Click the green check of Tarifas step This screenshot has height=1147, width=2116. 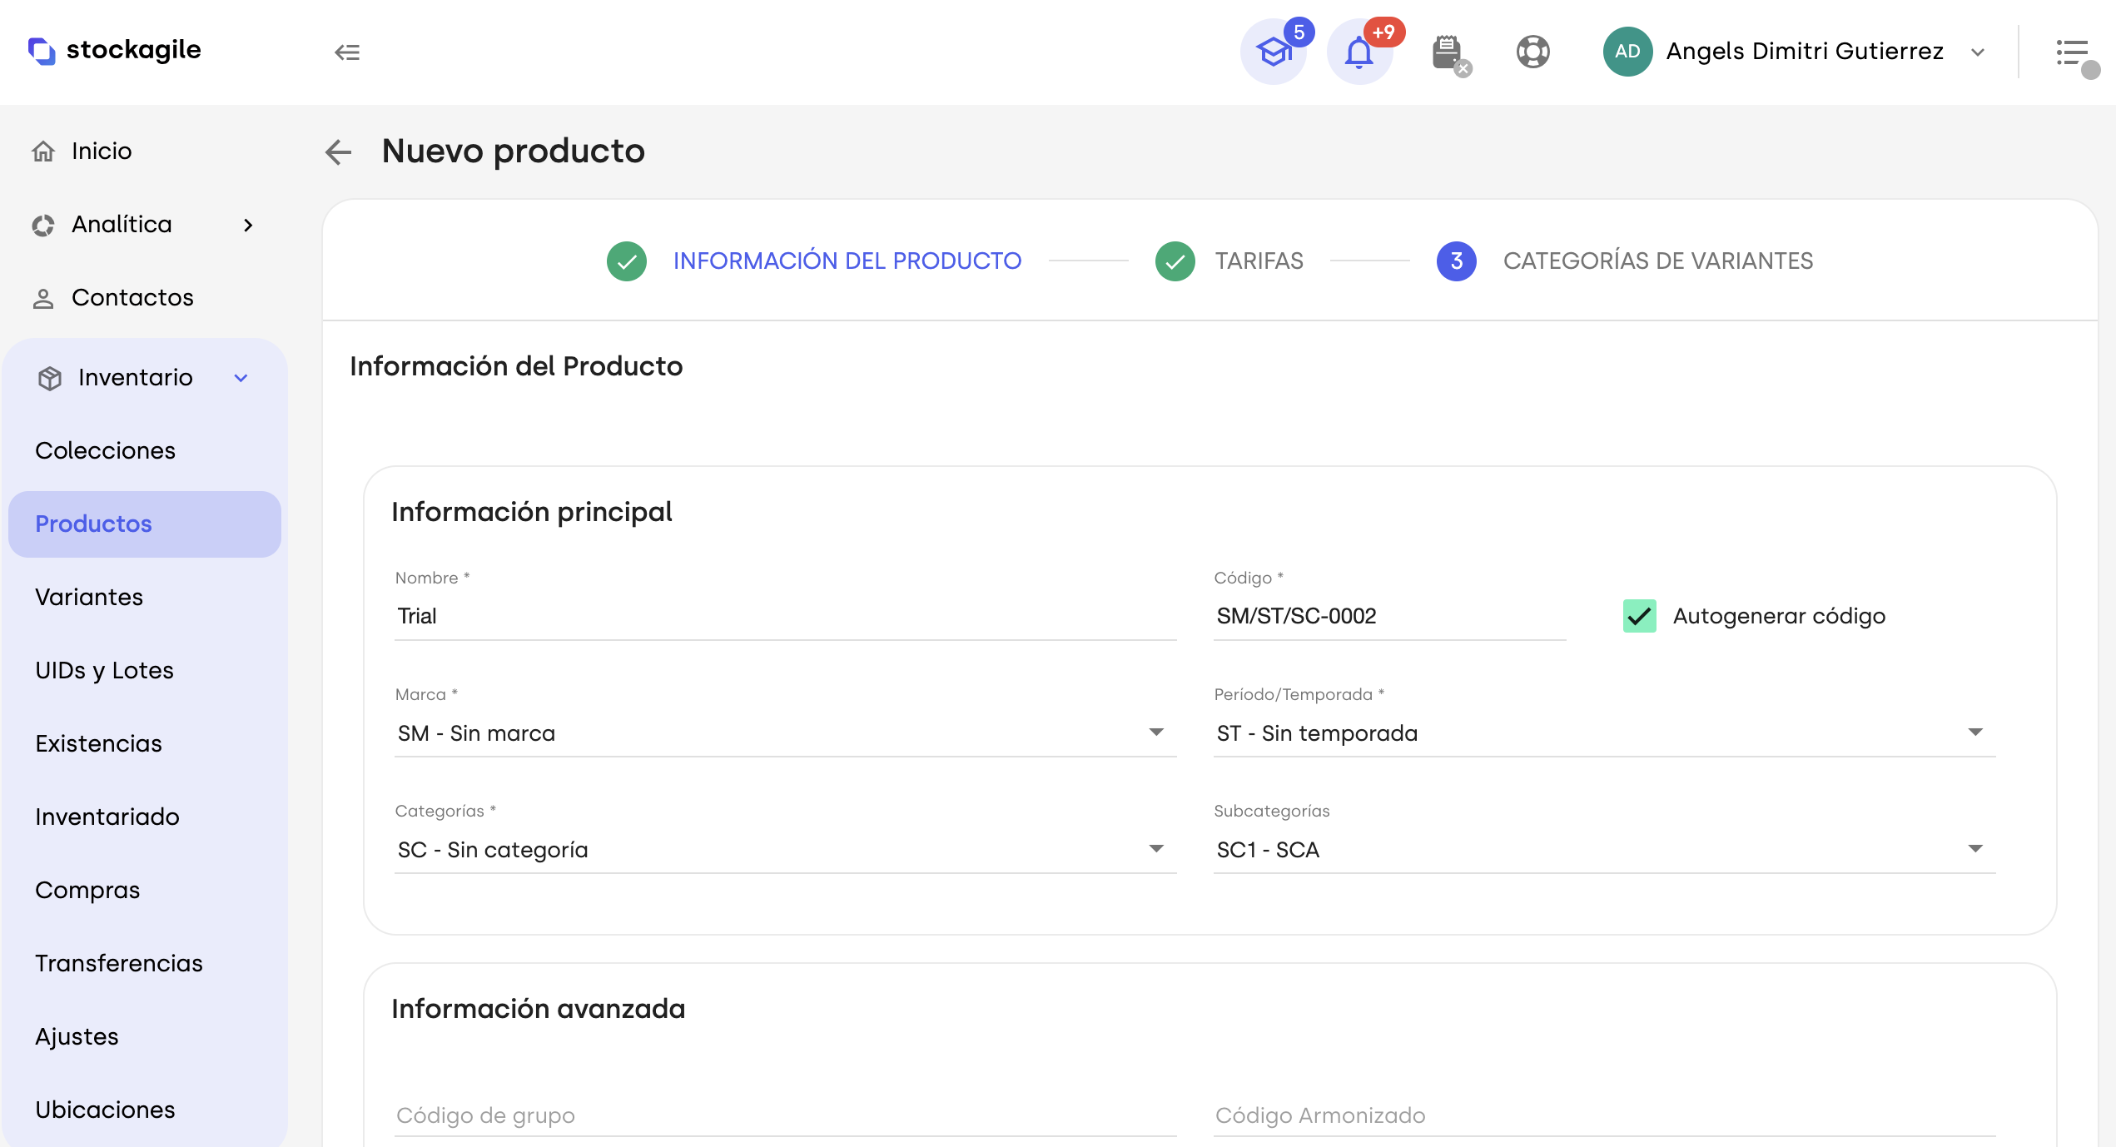pos(1175,261)
